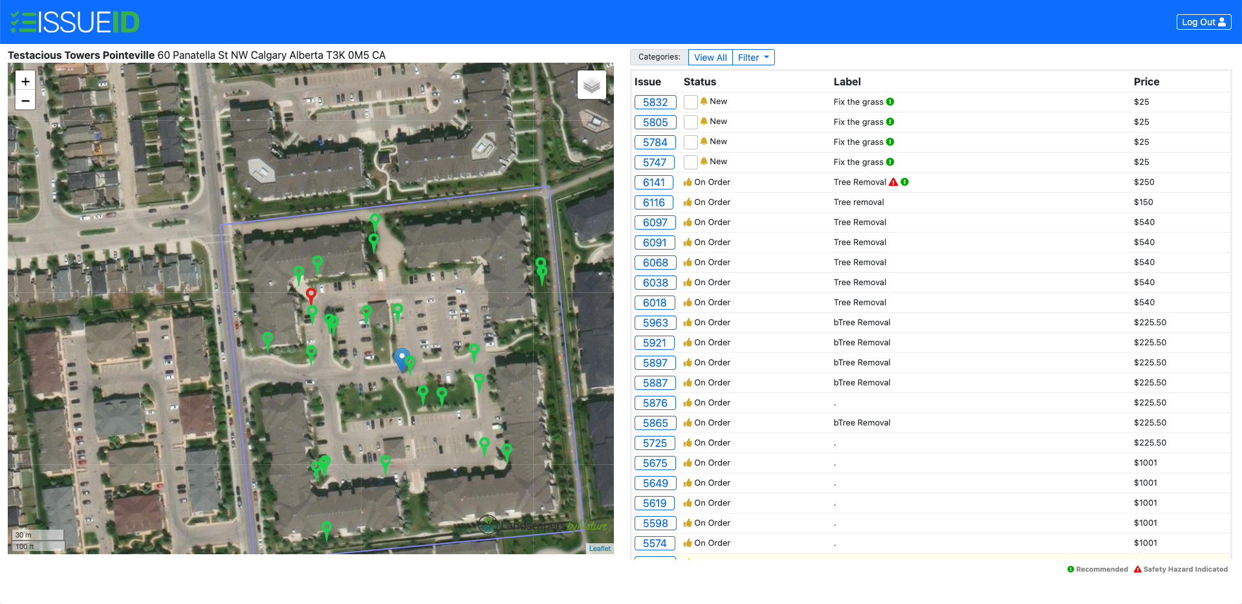Click the $250 price of issue 6141
This screenshot has width=1242, height=604.
(x=1144, y=182)
